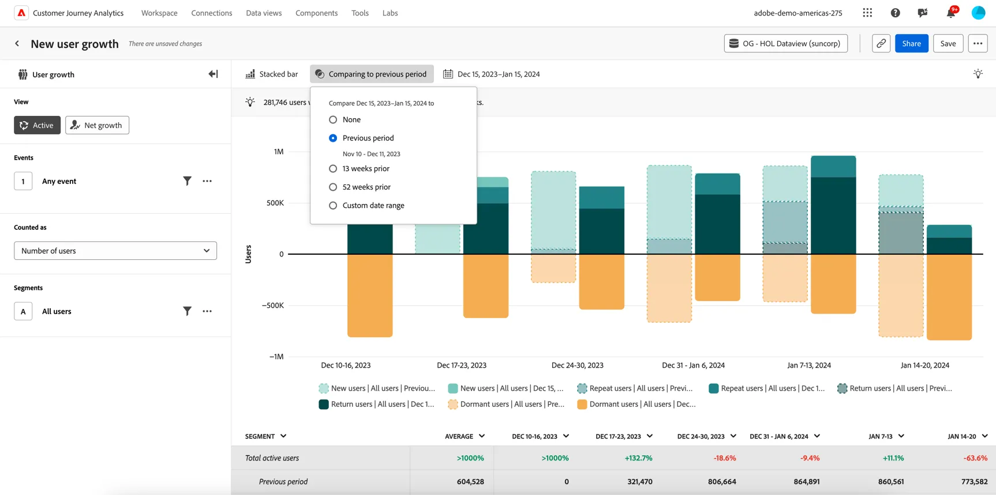Click the Adobe logo icon
This screenshot has width=996, height=495.
tap(21, 13)
